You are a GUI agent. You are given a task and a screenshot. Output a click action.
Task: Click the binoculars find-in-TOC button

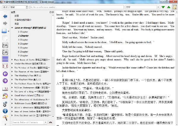[x=50, y=122]
